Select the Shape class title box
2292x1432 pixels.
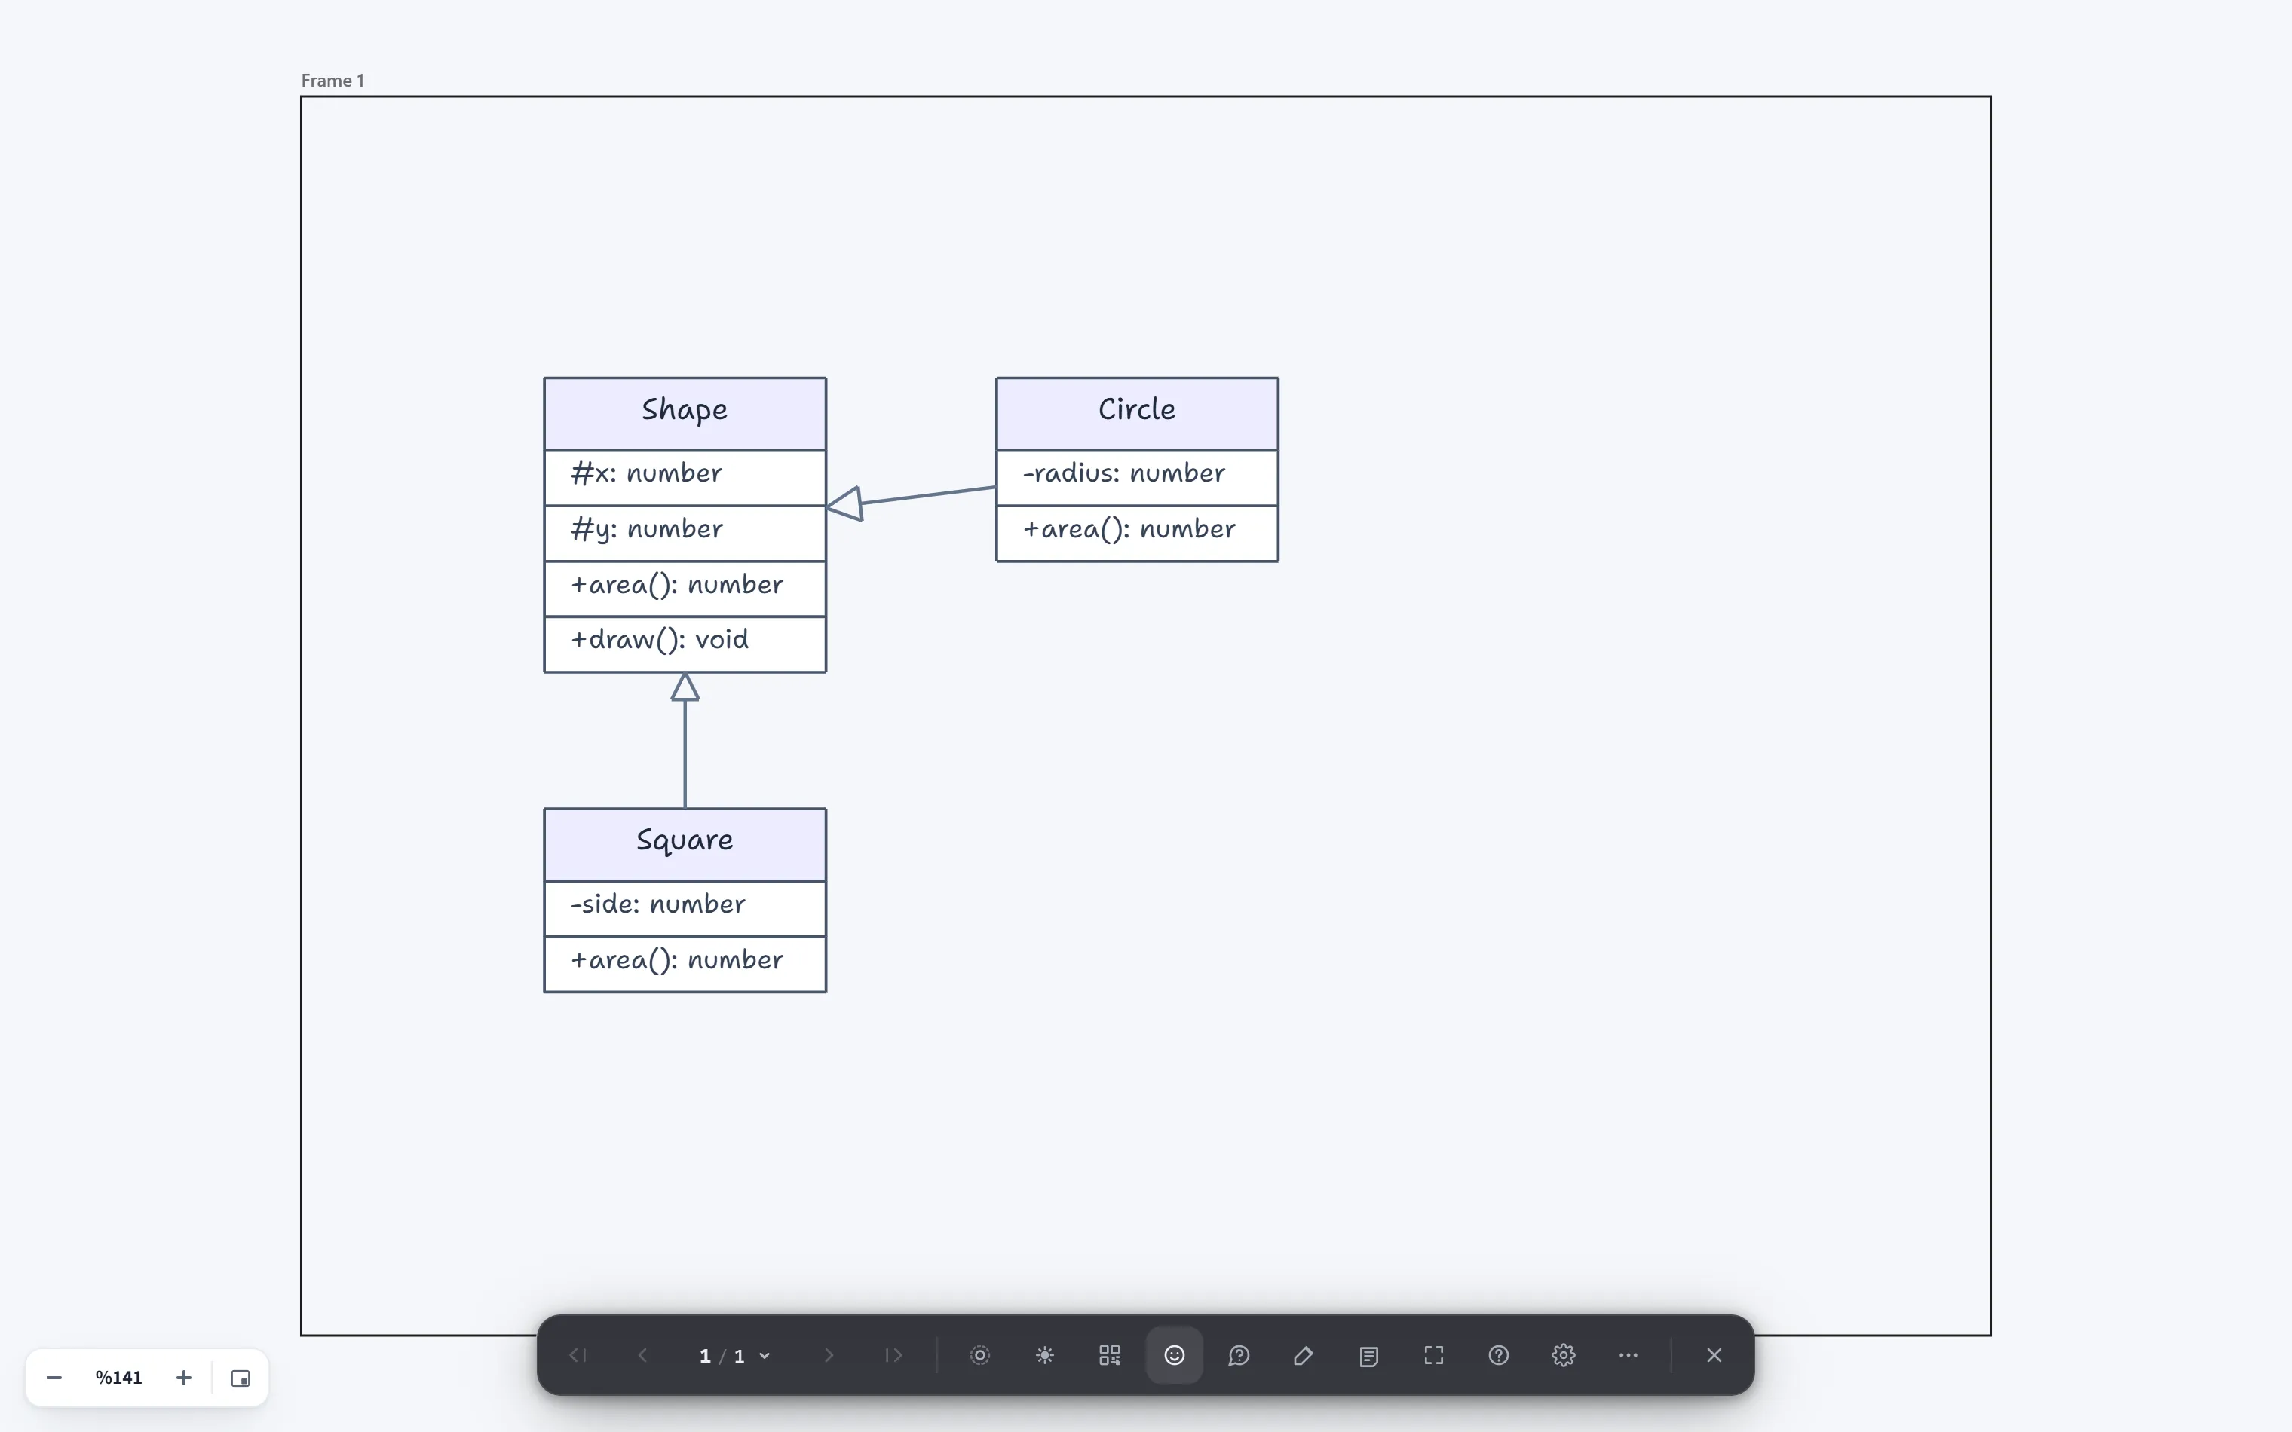click(x=685, y=414)
